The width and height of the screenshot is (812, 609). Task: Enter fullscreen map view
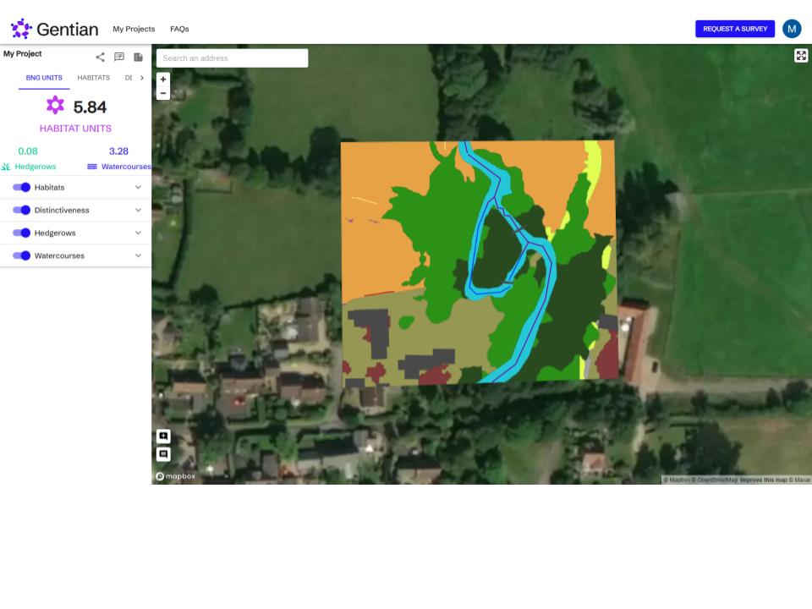[x=800, y=56]
